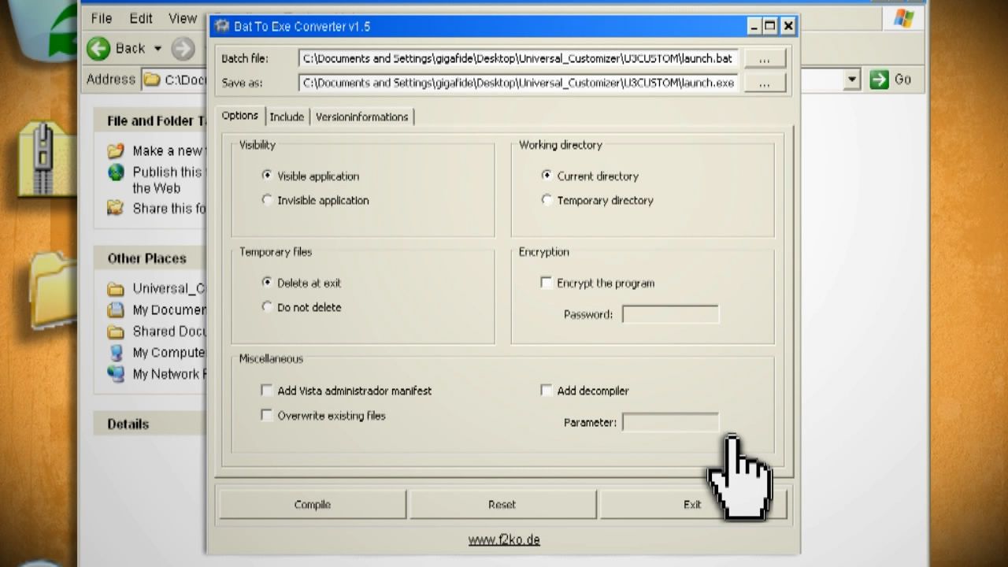The height and width of the screenshot is (567, 1008).
Task: Click the green Back arrow icon
Action: tap(98, 49)
